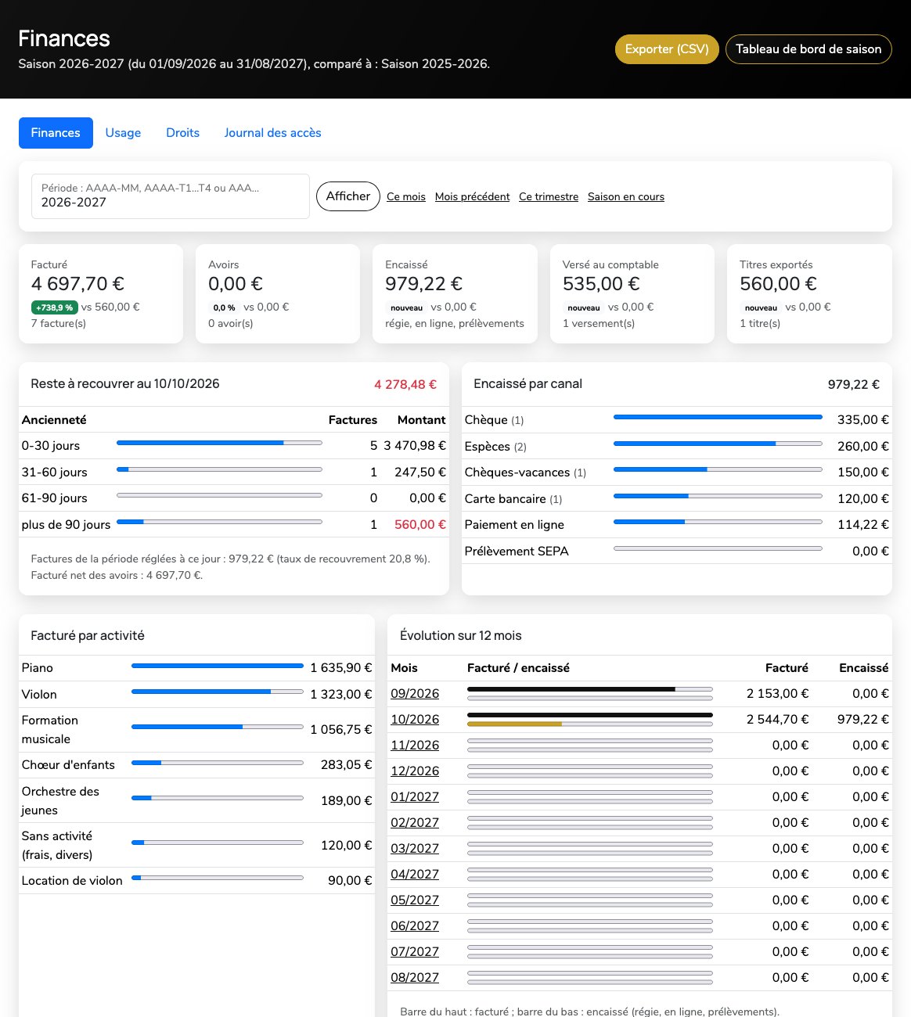Select the Mois précédent shortcut

tap(472, 197)
